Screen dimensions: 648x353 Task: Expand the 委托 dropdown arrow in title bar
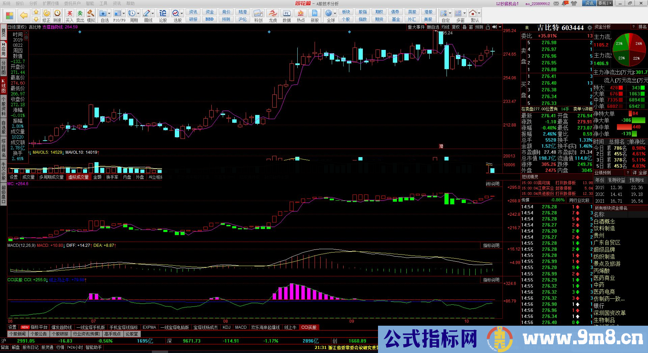(x=610, y=3)
